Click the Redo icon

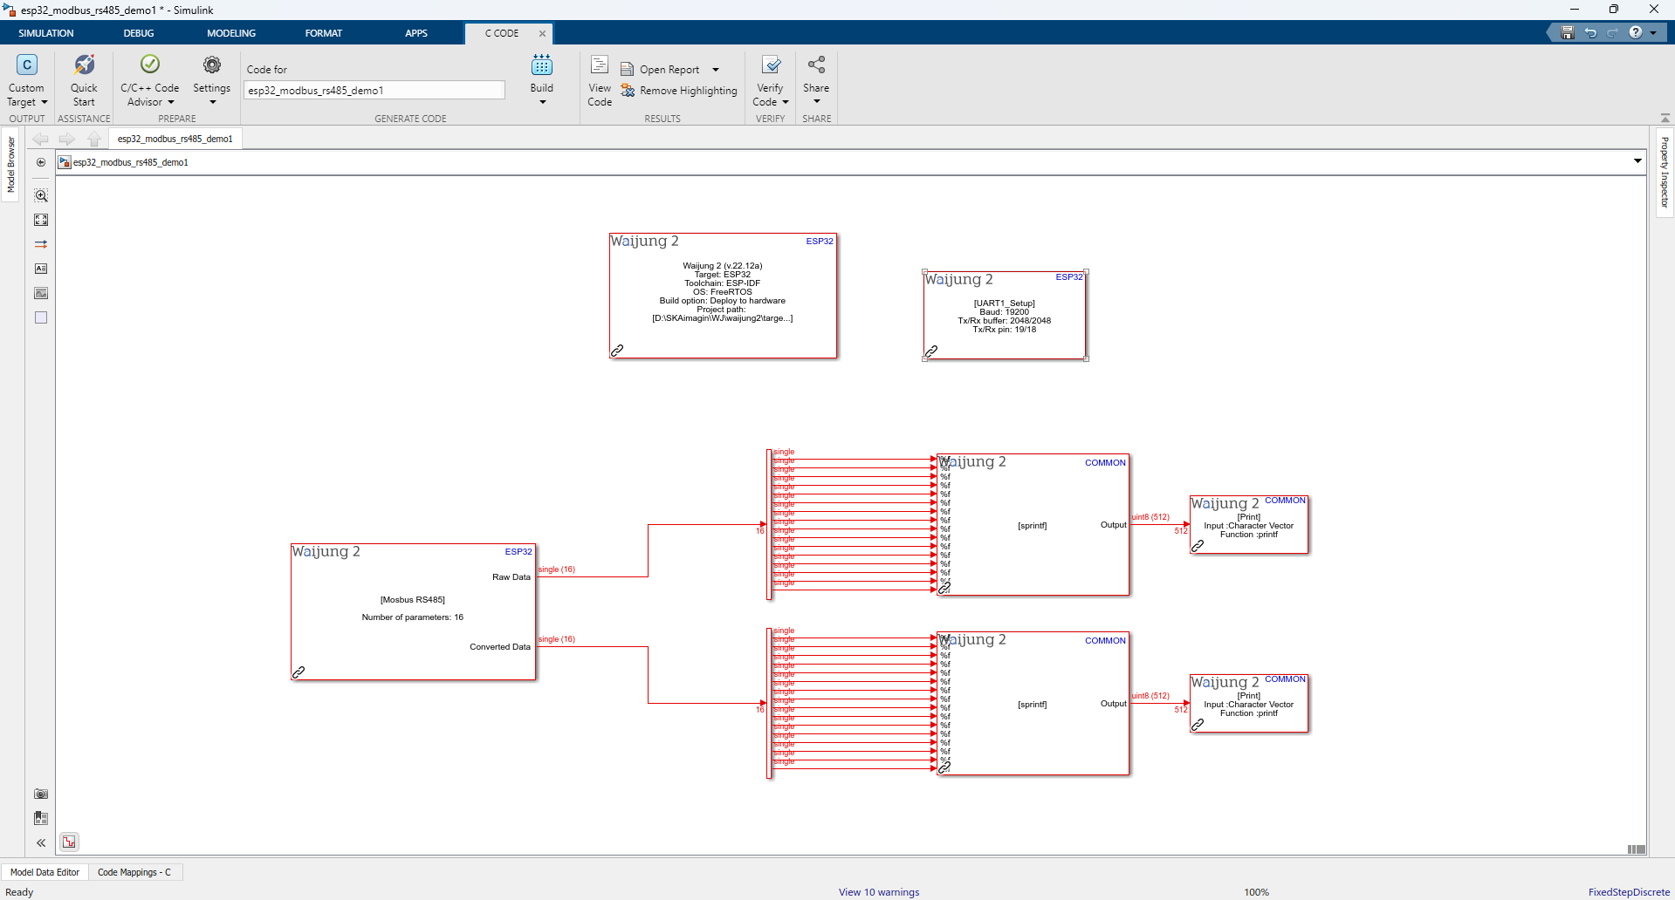(1613, 32)
